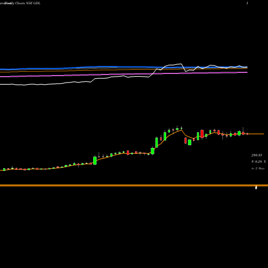Click the 'Charts NSE GDL' chart title
268x268 pixels.
coord(28,3)
